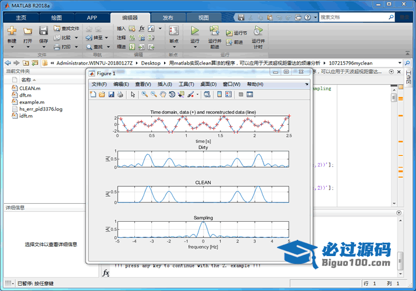This screenshot has width=416, height=291.
Task: Open the 窗口(W) menu in Figure 1
Action: 232,84
